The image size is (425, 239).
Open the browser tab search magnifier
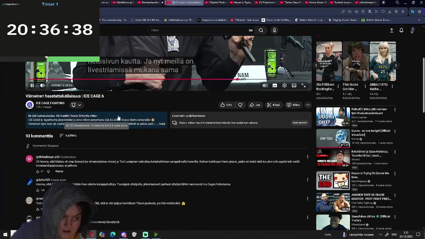(397, 3)
